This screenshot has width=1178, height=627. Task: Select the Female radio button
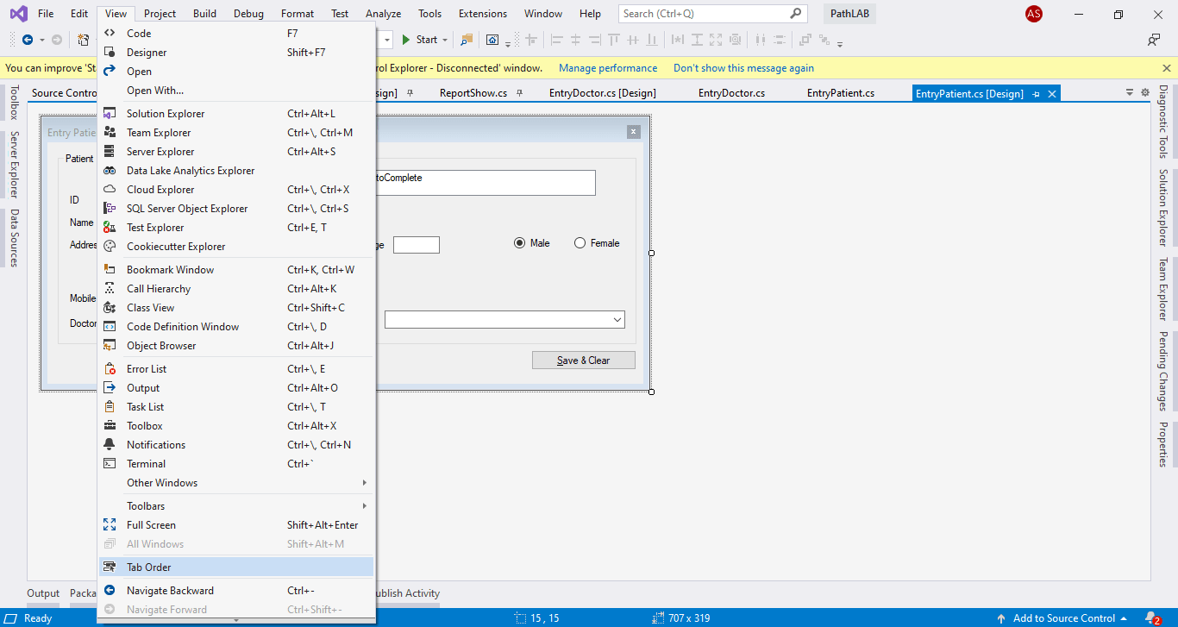pos(580,243)
